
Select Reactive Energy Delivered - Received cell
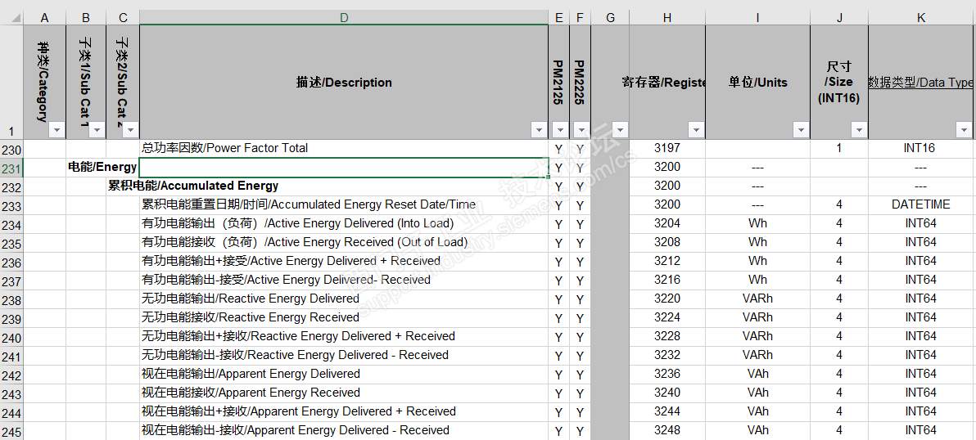pos(344,355)
